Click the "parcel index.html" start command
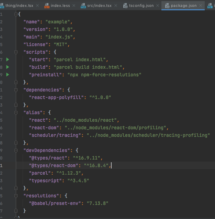 point(80,59)
